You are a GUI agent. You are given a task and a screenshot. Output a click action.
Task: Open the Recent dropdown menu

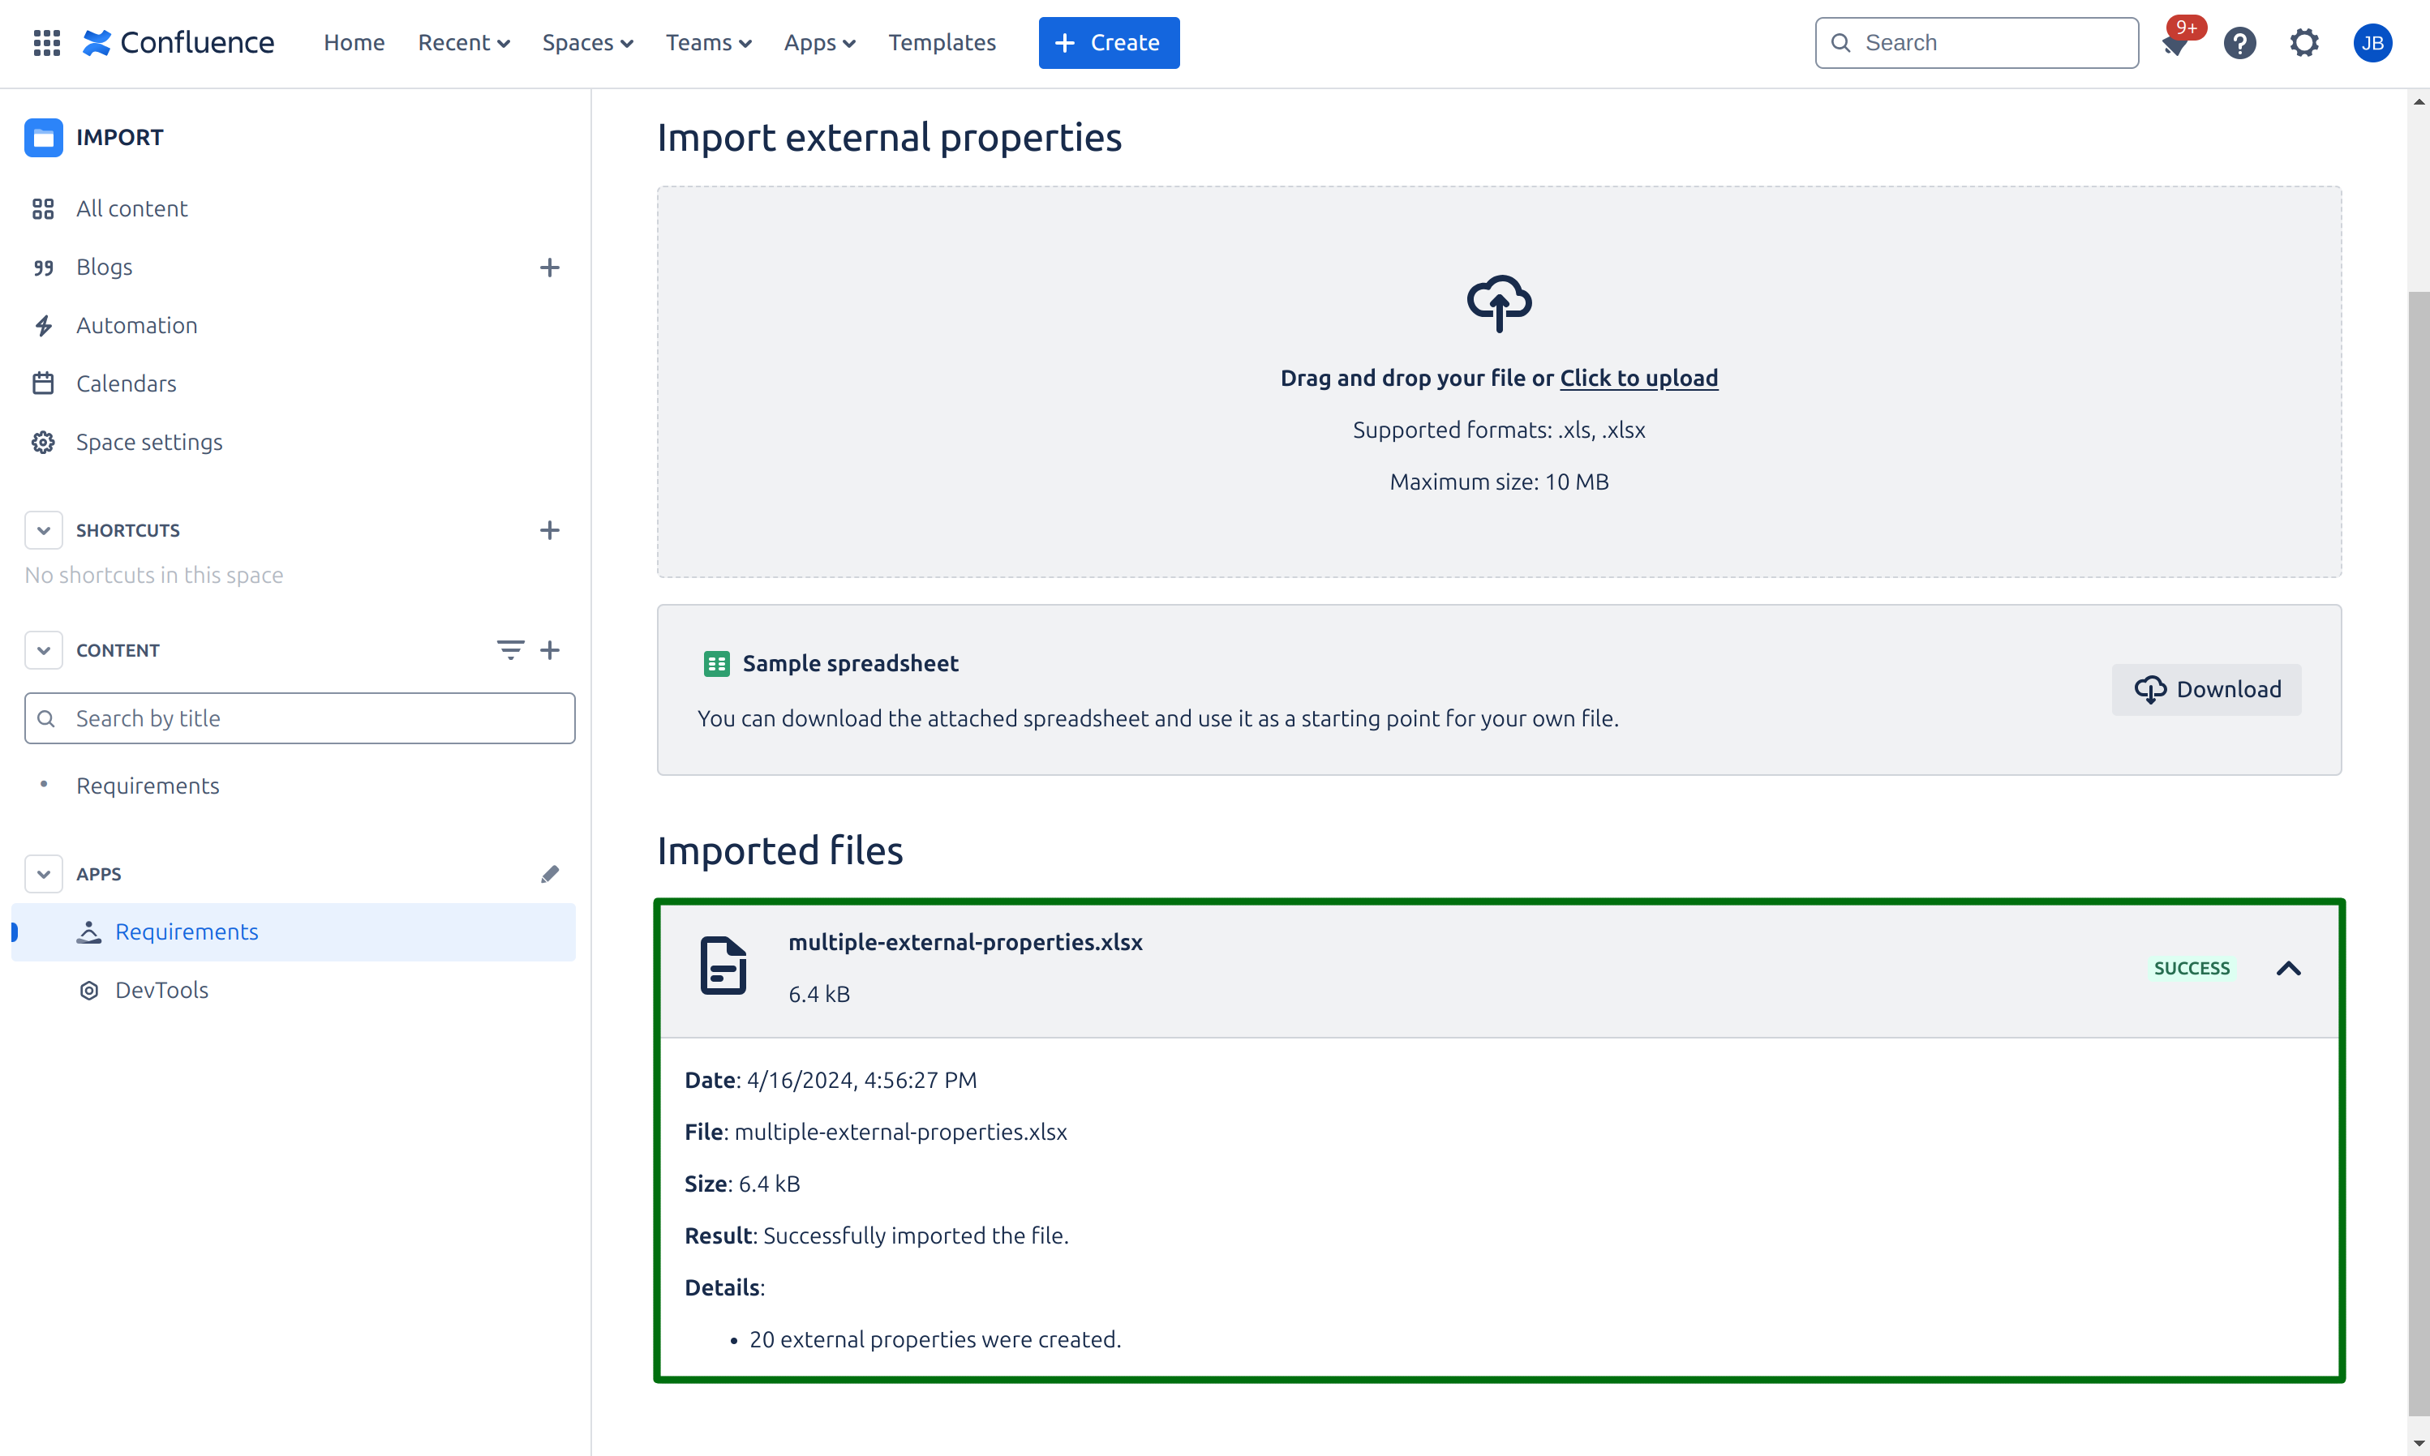[x=463, y=42]
